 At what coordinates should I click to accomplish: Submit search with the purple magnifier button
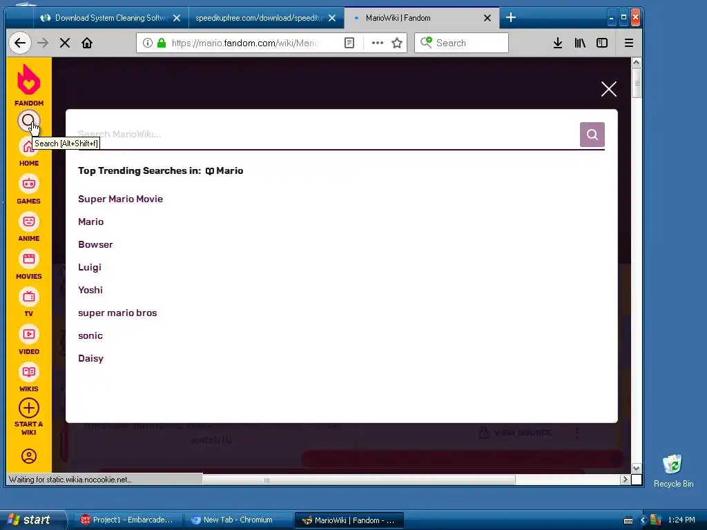[592, 135]
